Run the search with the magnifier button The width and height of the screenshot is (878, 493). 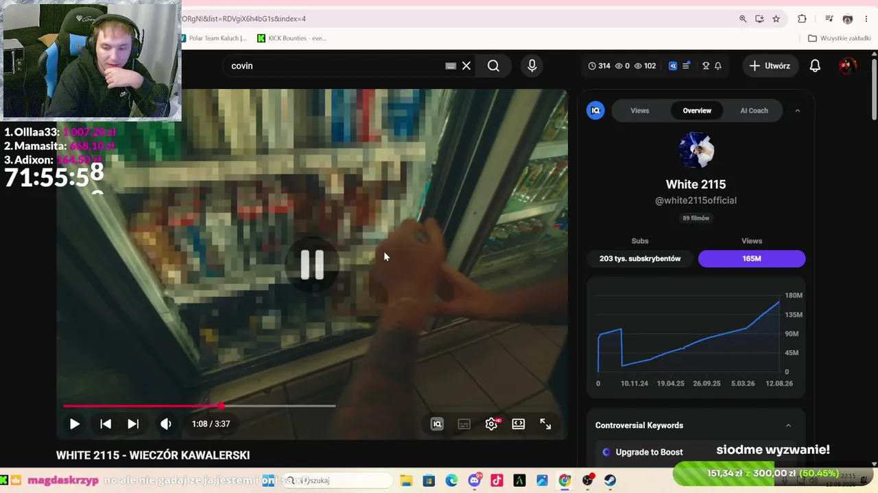pos(493,66)
